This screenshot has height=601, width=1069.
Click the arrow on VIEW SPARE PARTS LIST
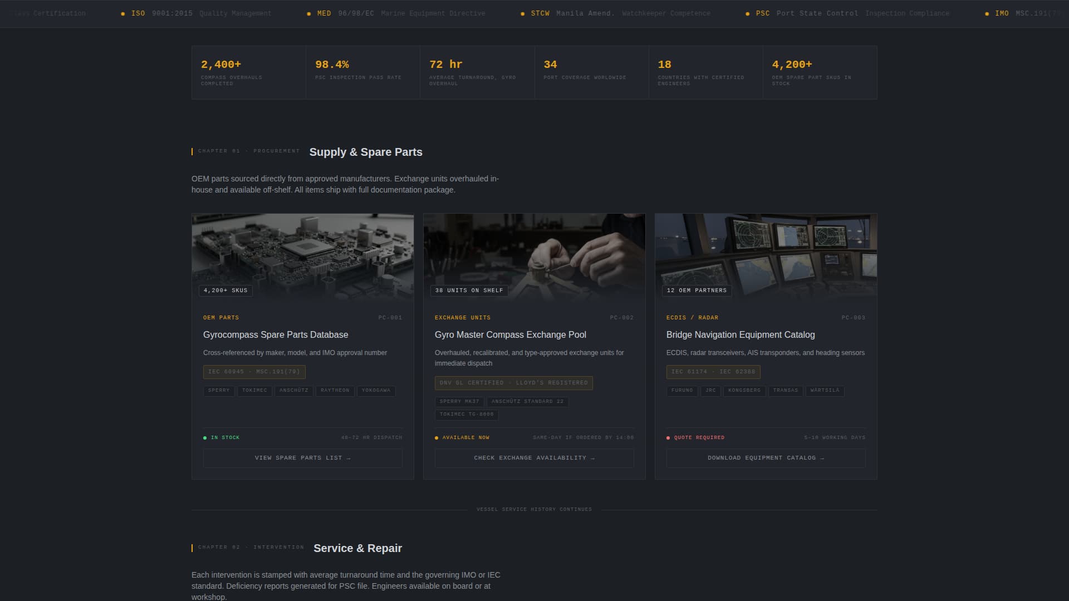(x=348, y=457)
